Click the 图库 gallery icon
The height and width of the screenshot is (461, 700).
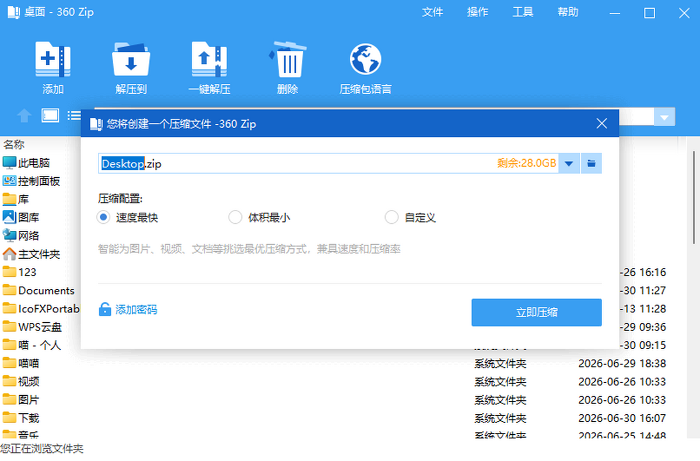pos(9,217)
